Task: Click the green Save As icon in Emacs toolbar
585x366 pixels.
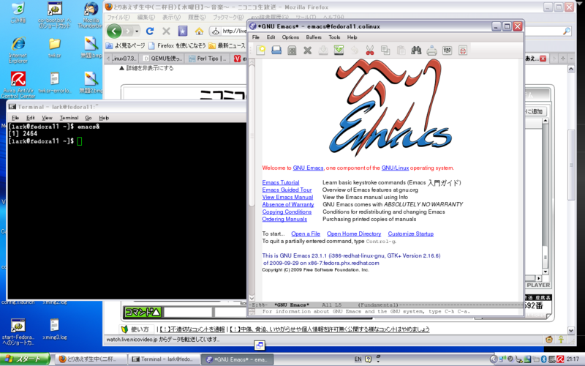Action: coord(339,50)
